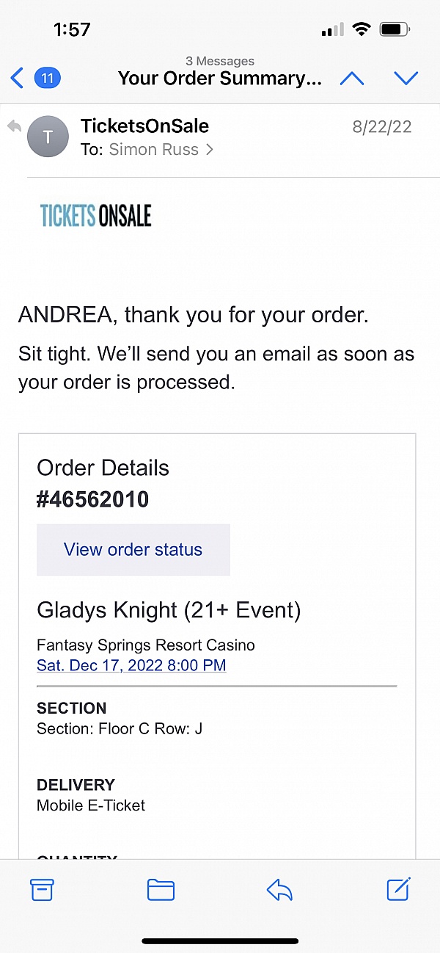Screen dimensions: 440x953
Task: Expand recipient details next to Simon Russ
Action: coord(210,149)
